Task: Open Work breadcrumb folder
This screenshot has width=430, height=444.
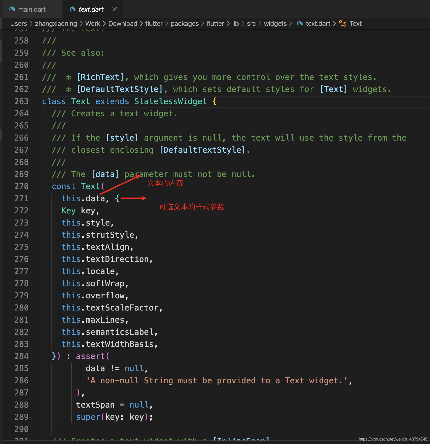Action: click(x=93, y=24)
